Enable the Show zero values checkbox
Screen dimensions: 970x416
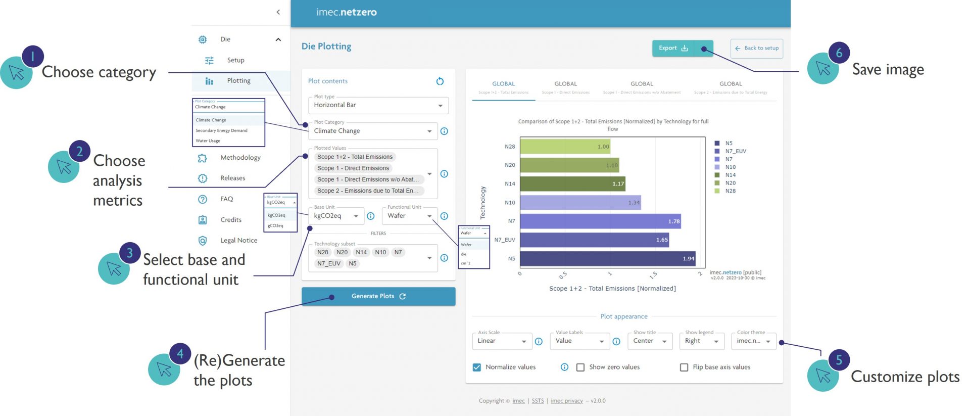click(x=580, y=367)
